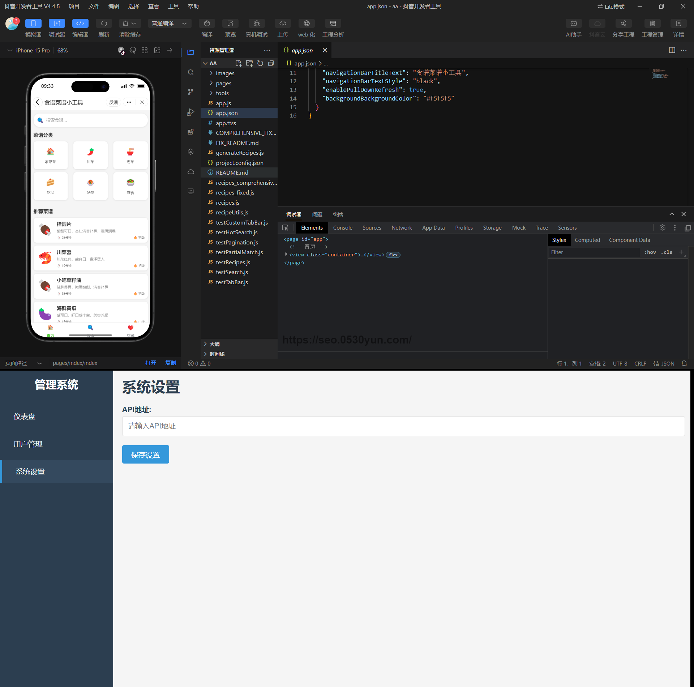Open the 工具 menu
This screenshot has width=694, height=687.
tap(173, 7)
